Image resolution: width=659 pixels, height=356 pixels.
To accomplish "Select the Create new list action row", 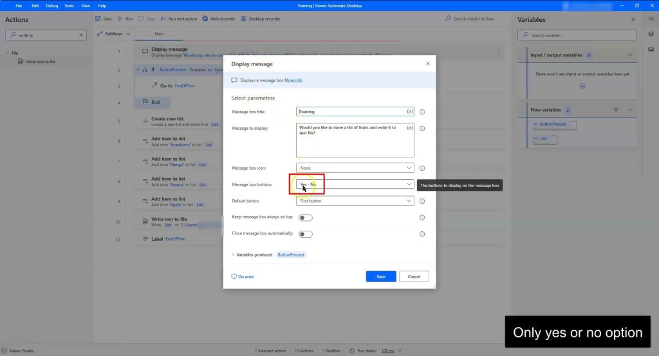I will point(179,121).
